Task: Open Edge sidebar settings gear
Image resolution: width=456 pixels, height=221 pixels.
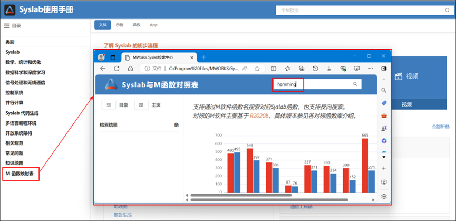Action: (x=384, y=197)
